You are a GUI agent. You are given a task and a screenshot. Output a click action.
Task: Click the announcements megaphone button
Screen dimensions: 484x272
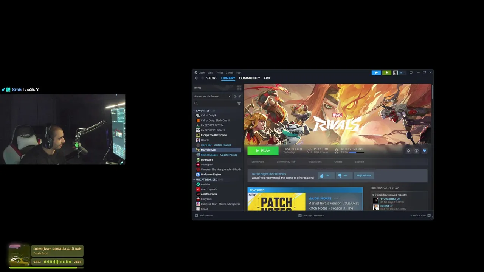coord(376,73)
